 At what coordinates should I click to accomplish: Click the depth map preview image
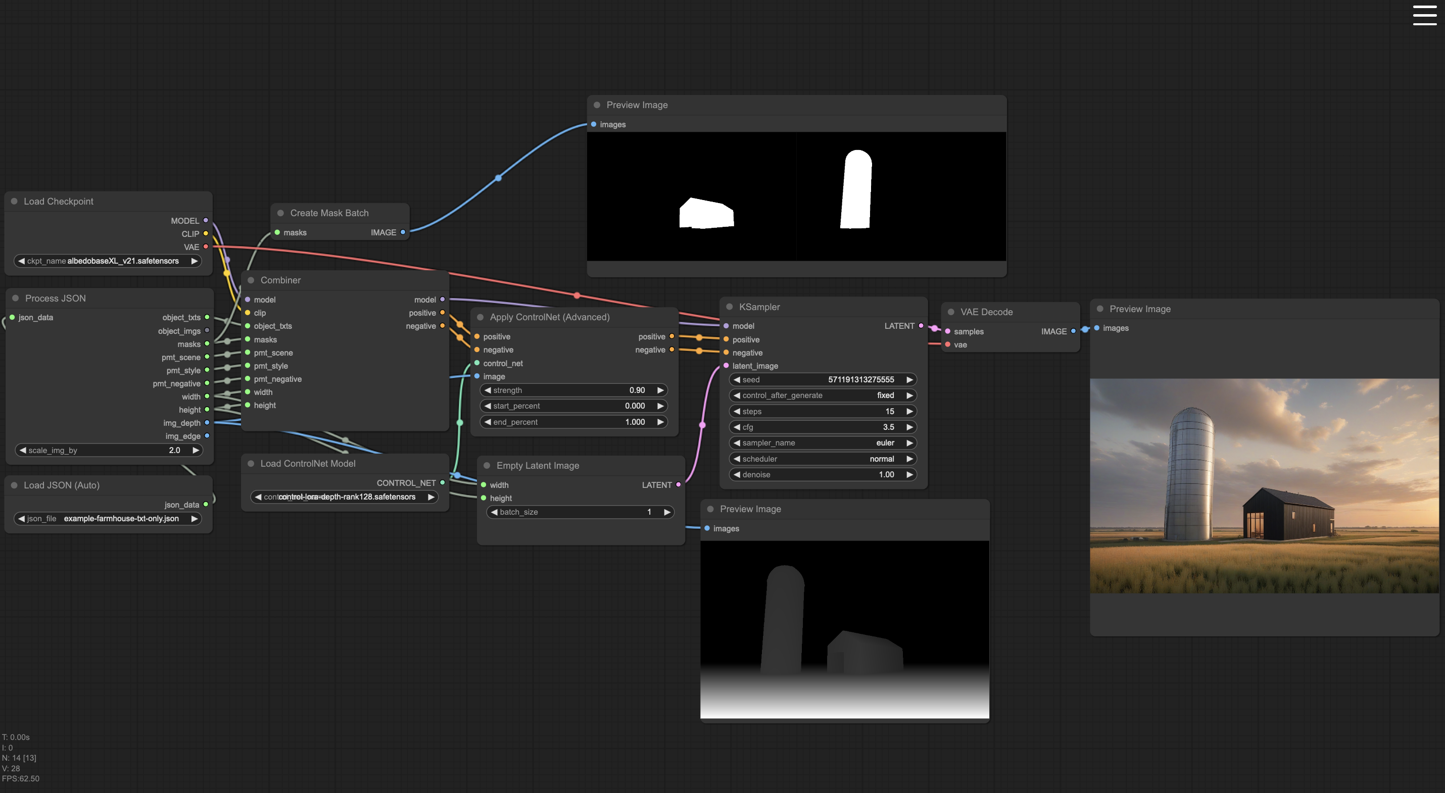[845, 629]
